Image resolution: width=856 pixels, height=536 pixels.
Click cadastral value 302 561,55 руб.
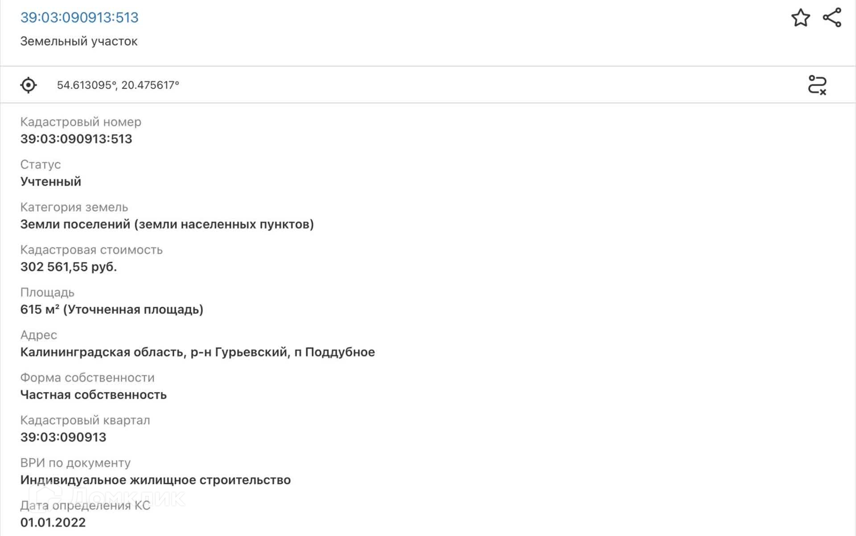pos(69,267)
